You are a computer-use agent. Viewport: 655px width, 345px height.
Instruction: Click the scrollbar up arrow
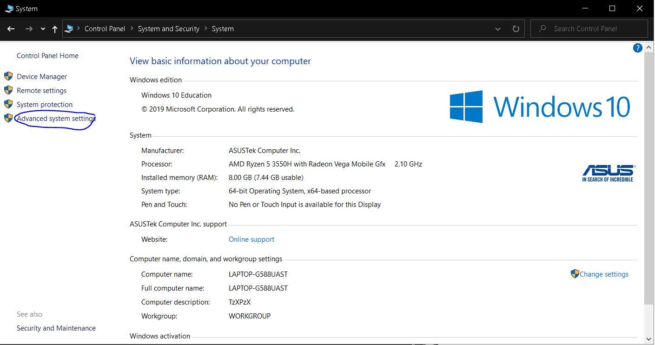[x=648, y=48]
